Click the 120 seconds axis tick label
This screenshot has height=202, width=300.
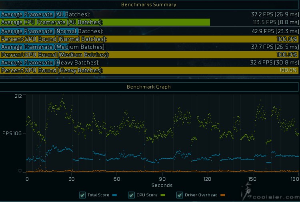tap(207, 179)
